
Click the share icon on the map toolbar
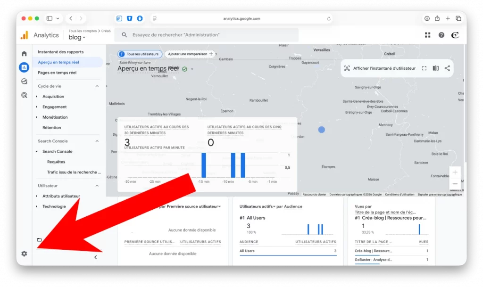click(447, 68)
